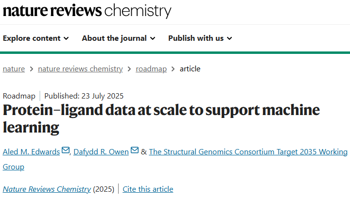Click Cite this article

click(148, 189)
